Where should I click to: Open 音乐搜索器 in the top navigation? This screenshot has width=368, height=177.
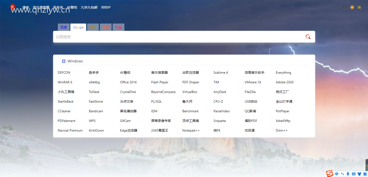point(41,7)
